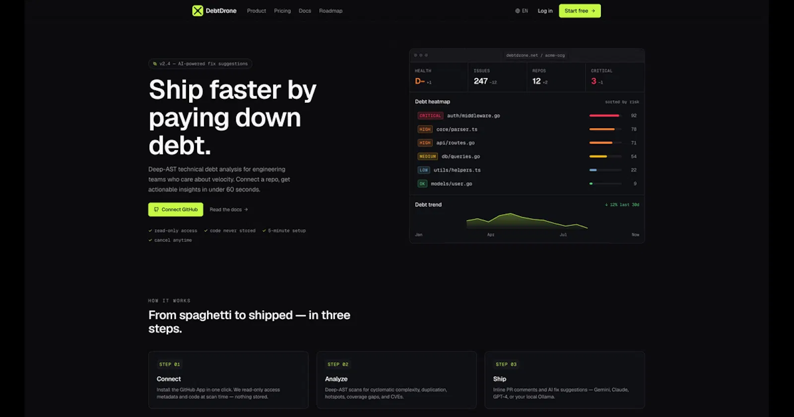This screenshot has width=794, height=417.
Task: Click the api/routes.go file name
Action: 456,142
